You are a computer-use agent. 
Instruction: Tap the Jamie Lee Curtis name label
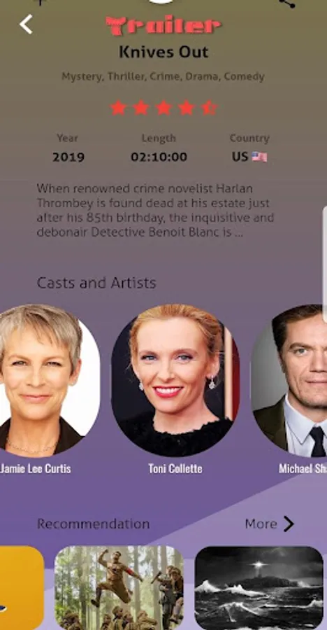click(36, 468)
